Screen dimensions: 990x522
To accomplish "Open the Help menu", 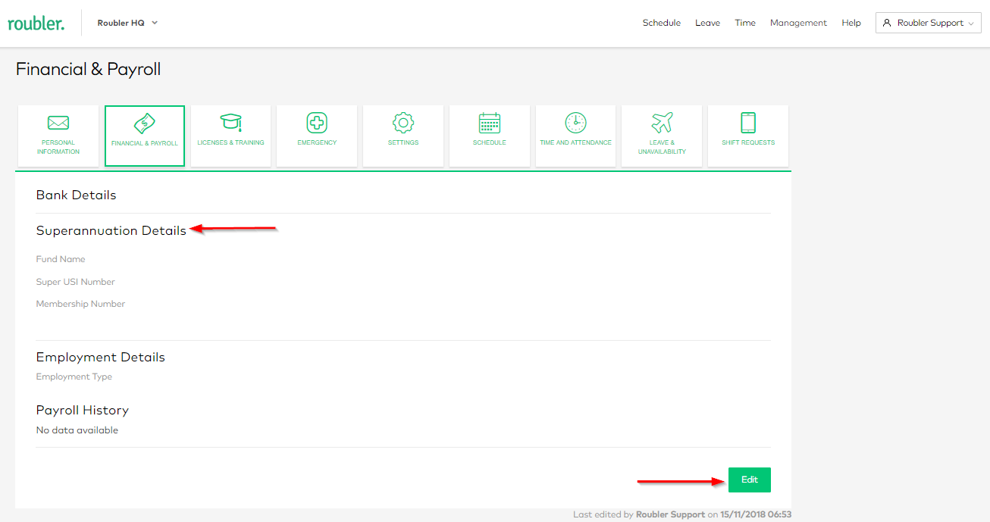I will pyautogui.click(x=851, y=23).
